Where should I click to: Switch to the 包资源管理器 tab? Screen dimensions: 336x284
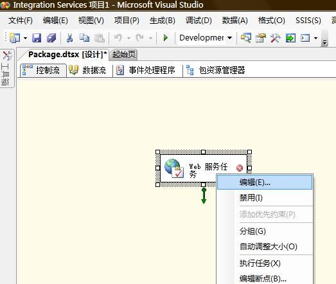click(216, 70)
